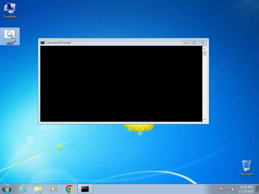Maximize the Command Prompt window
Image resolution: width=259 pixels, height=194 pixels.
coord(195,43)
